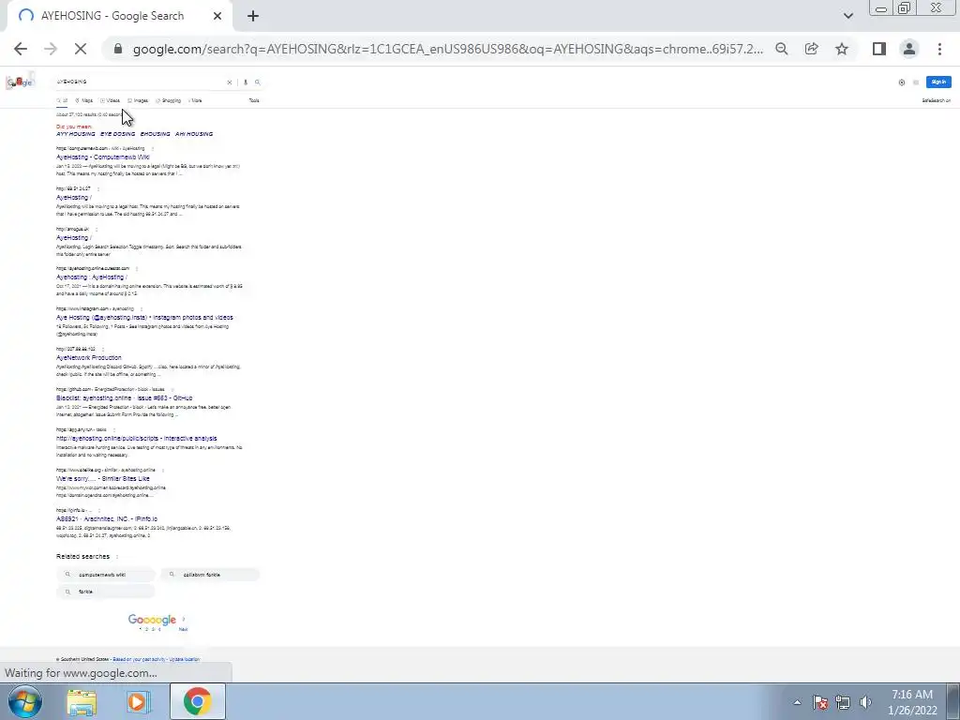Open Chrome's three-dot menu
Image resolution: width=960 pixels, height=720 pixels.
(x=939, y=49)
